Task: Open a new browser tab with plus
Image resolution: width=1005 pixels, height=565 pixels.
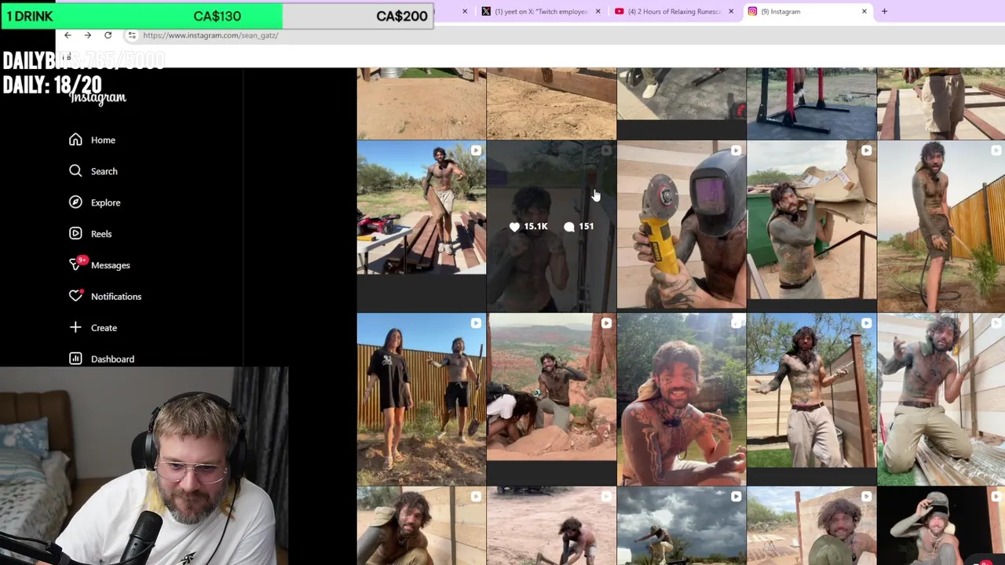Action: point(884,12)
